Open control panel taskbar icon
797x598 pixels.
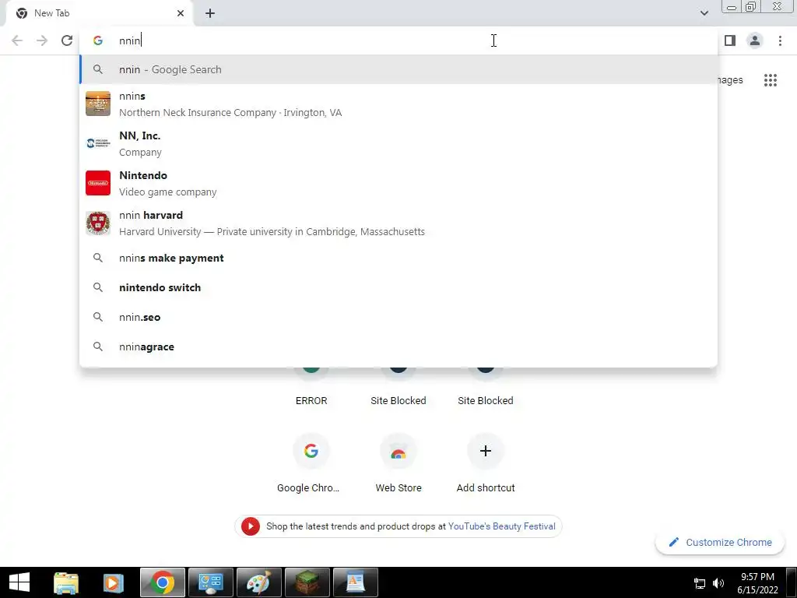coord(211,582)
